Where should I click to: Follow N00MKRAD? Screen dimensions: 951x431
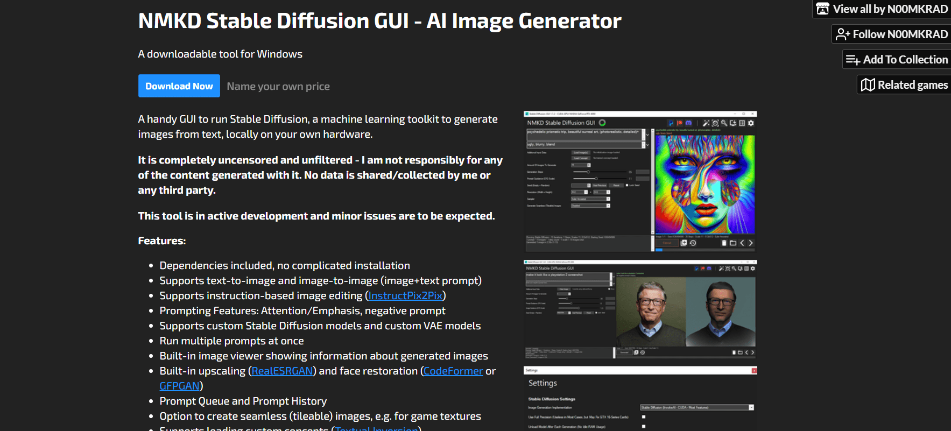[892, 34]
